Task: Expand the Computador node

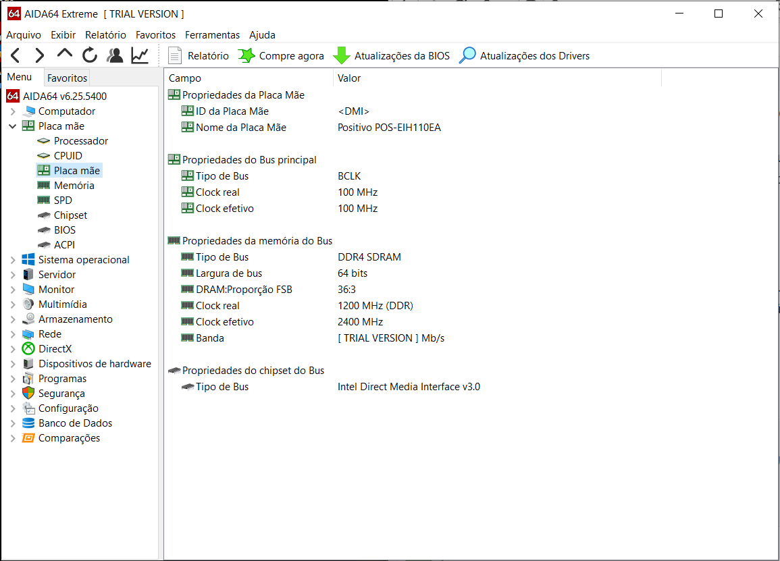Action: click(13, 111)
